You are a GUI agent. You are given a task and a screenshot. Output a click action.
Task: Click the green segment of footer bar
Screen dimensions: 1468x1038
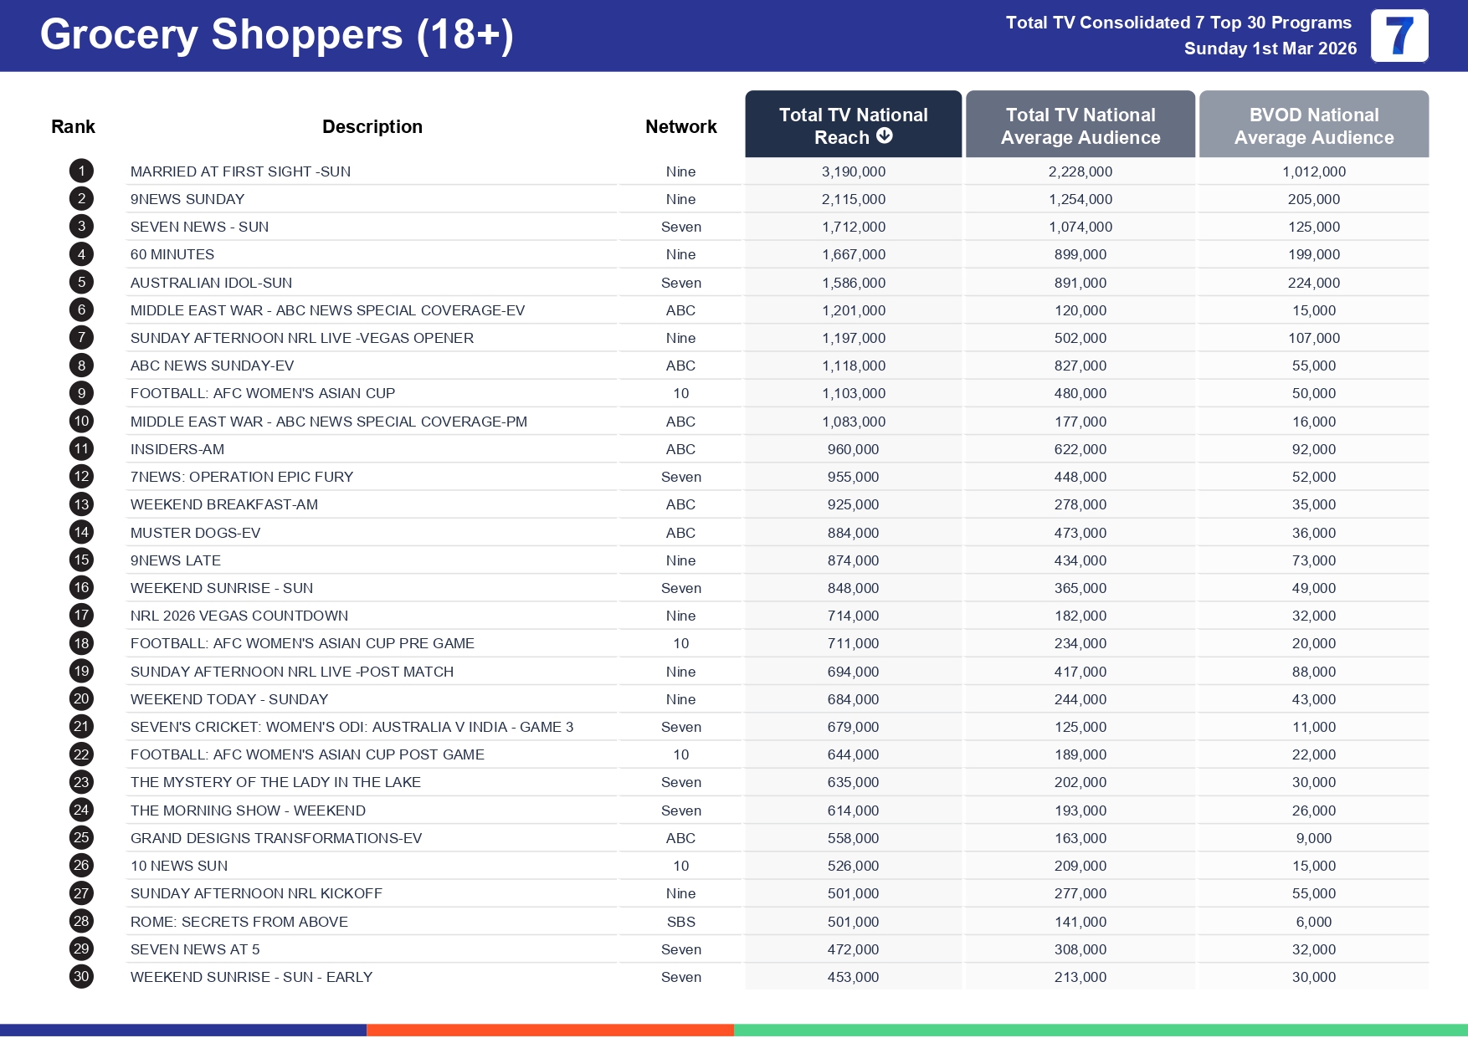pyautogui.click(x=1101, y=1030)
